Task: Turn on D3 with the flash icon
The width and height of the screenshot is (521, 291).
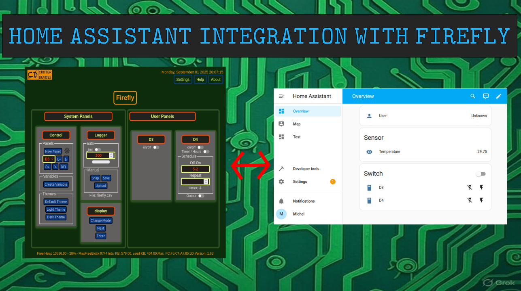Action: 482,187
